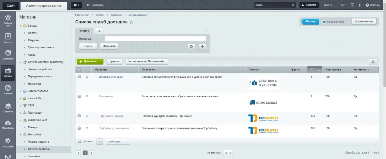Enable the Для всех checkbox

(80, 141)
